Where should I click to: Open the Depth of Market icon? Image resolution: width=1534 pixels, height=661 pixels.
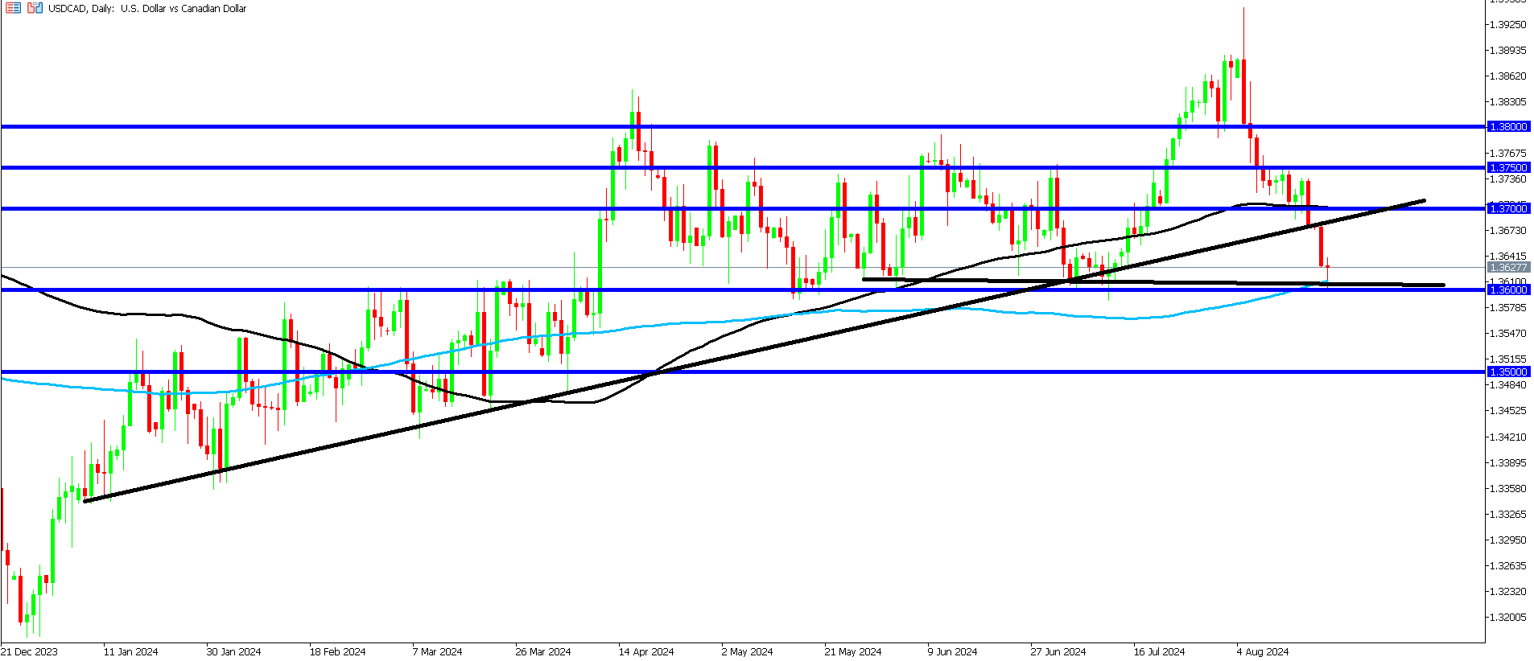pos(13,8)
